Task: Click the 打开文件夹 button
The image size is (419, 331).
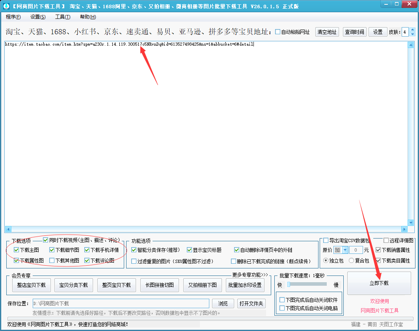Action: (251, 303)
